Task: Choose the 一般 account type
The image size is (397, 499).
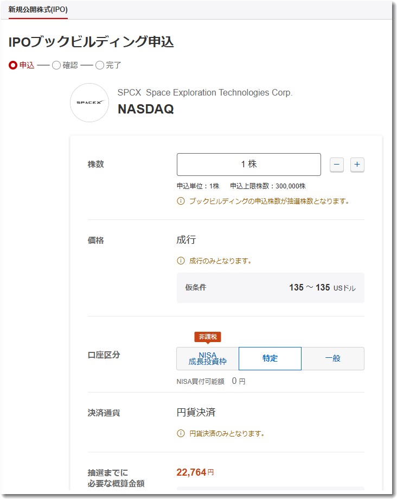Action: click(333, 358)
